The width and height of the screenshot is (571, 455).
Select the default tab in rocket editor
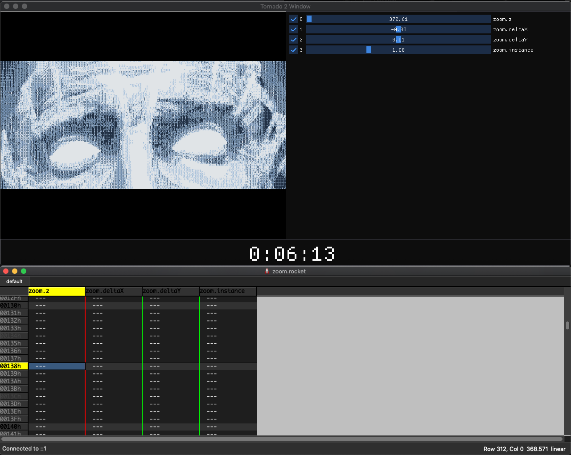pyautogui.click(x=14, y=281)
